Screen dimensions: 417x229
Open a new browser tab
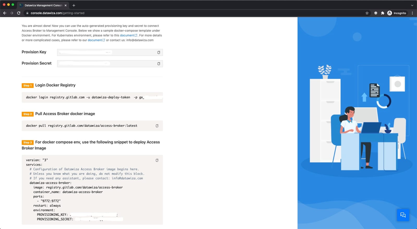pos(74,5)
